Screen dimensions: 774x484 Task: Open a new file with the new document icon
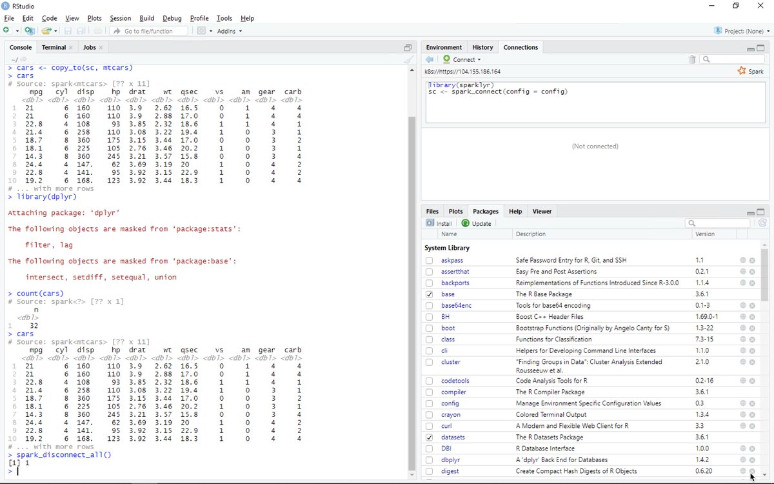(6, 30)
